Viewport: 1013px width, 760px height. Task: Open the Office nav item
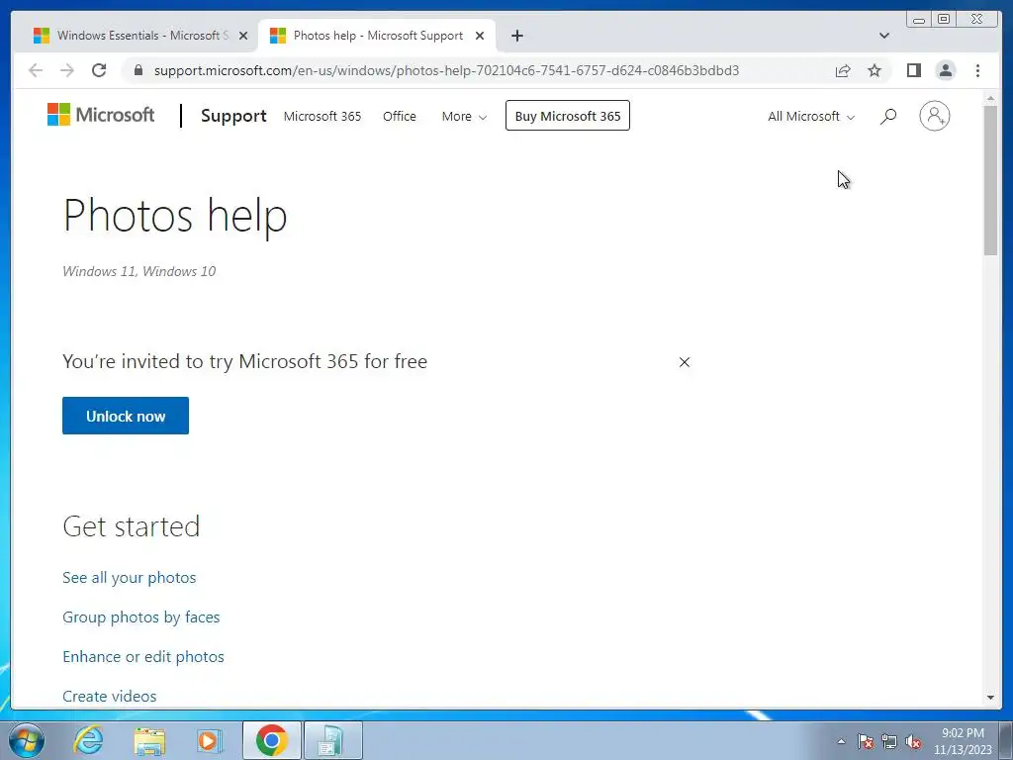(400, 117)
